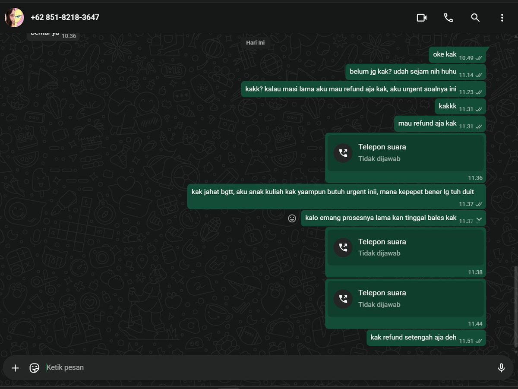Screen dimensions: 518x389
Task: Click 'Telepon suara' call card at 11.38
Action: (x=405, y=252)
